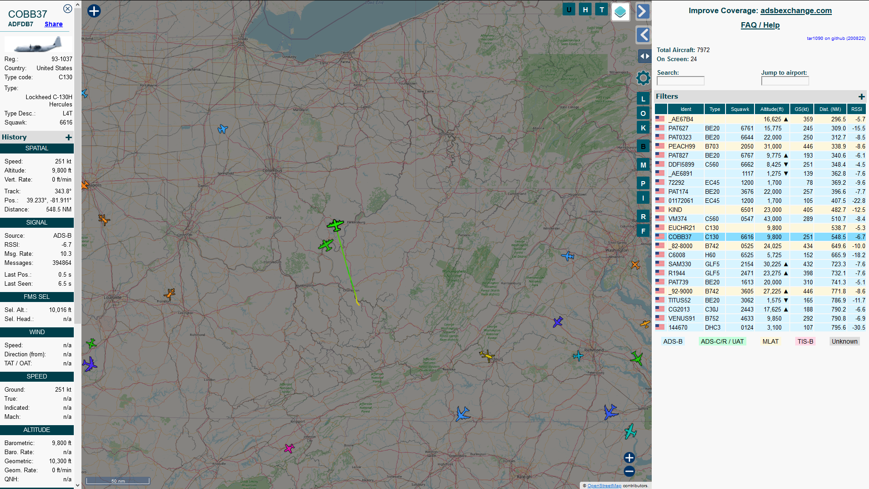Select the SAM330 row in aircraft table
This screenshot has height=489, width=869.
[x=760, y=264]
